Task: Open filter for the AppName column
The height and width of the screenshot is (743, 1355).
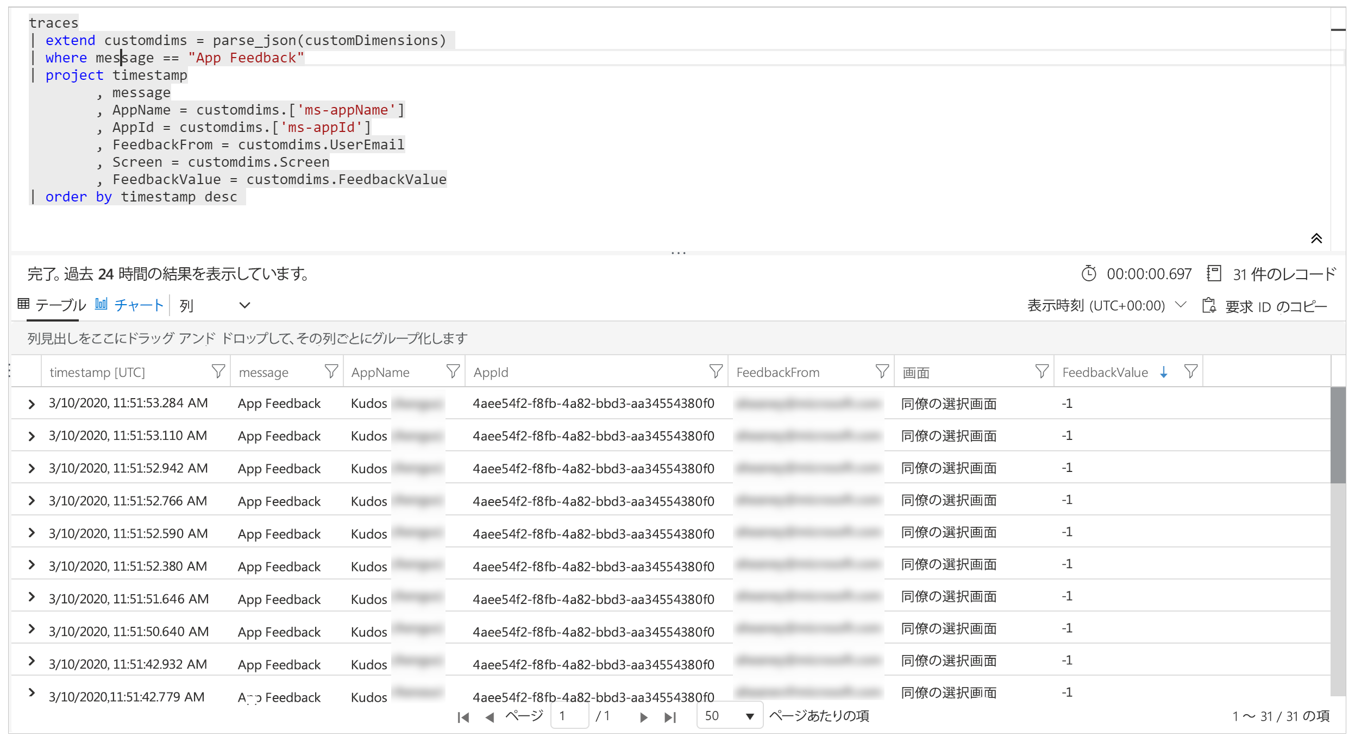Action: [x=453, y=371]
